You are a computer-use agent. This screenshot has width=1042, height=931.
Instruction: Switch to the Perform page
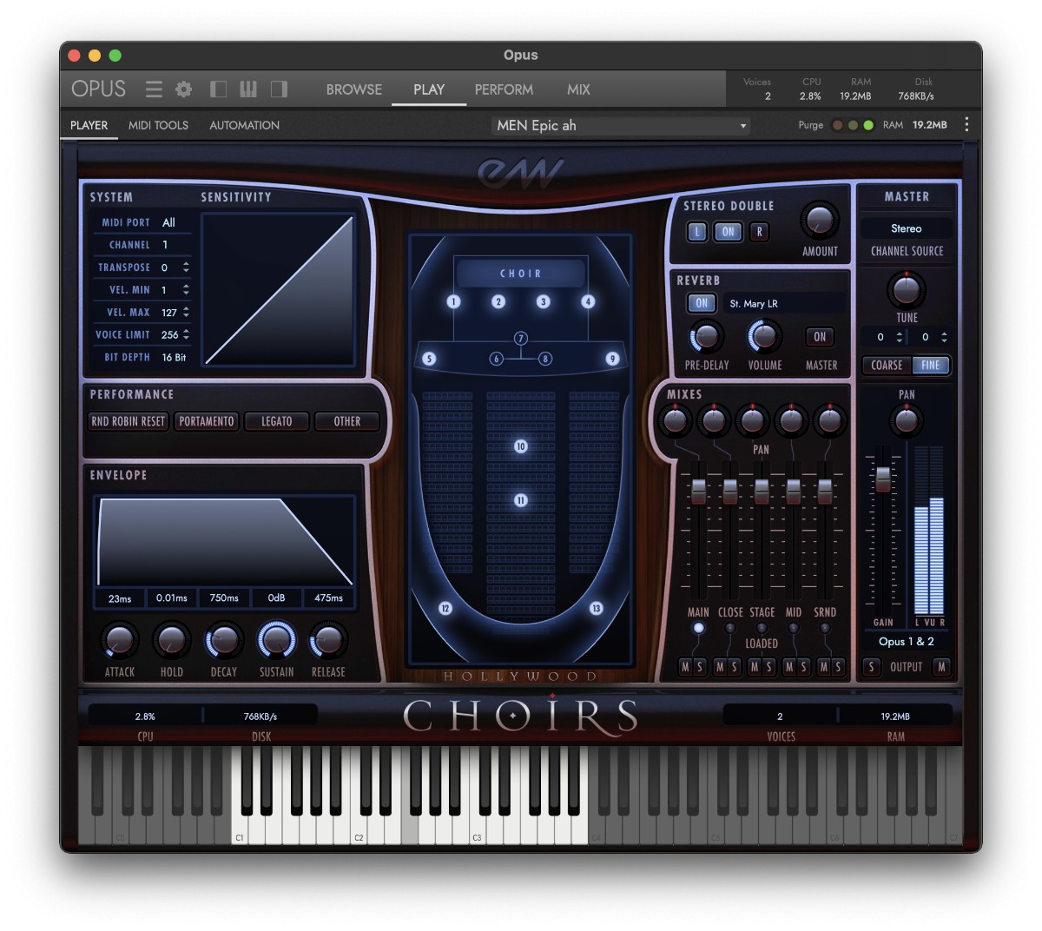(x=504, y=89)
